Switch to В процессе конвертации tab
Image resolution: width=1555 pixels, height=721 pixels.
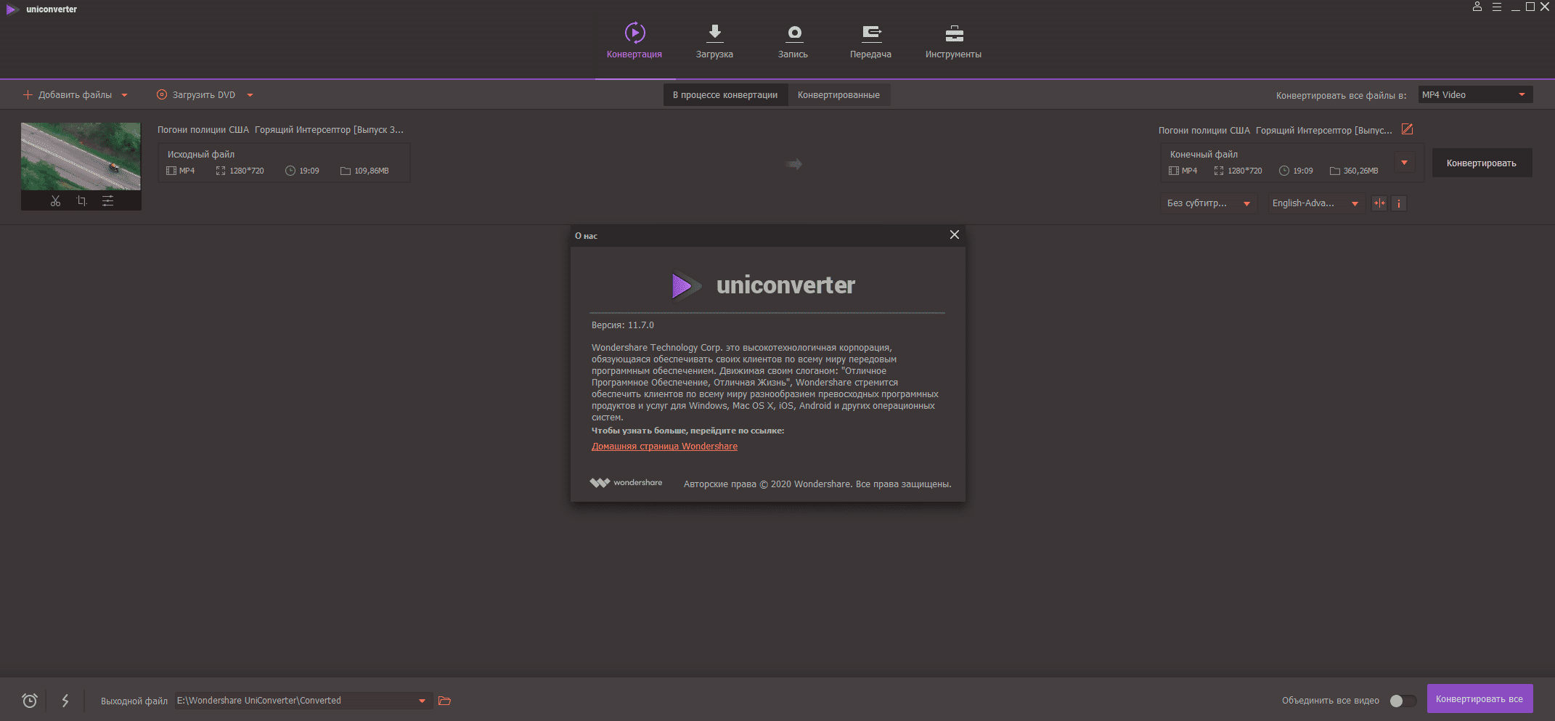point(725,95)
